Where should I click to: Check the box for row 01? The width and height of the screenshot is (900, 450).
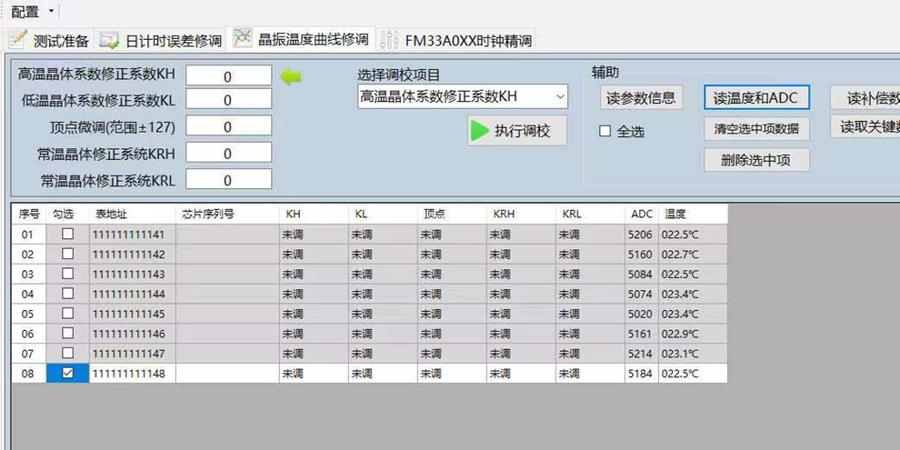(68, 235)
